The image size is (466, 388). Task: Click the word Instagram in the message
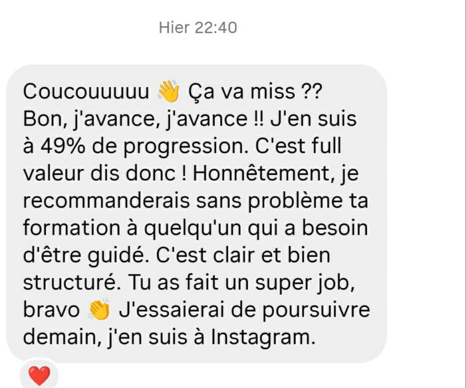(x=263, y=338)
